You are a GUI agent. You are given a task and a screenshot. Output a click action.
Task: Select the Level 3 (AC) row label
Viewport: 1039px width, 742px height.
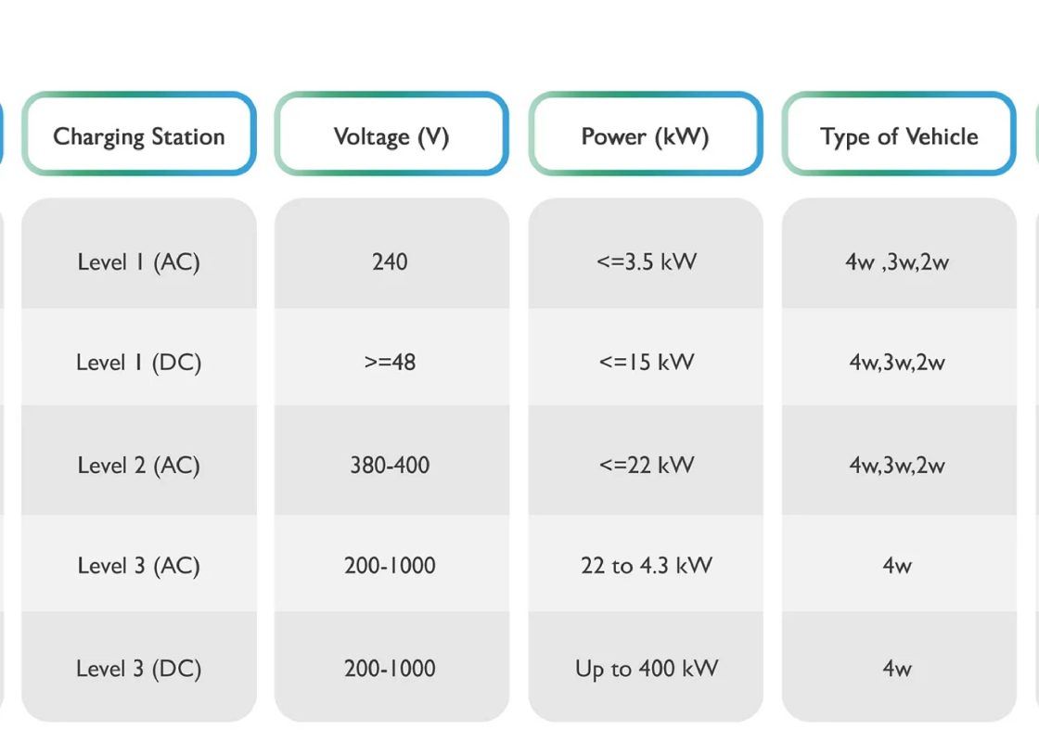pos(139,565)
